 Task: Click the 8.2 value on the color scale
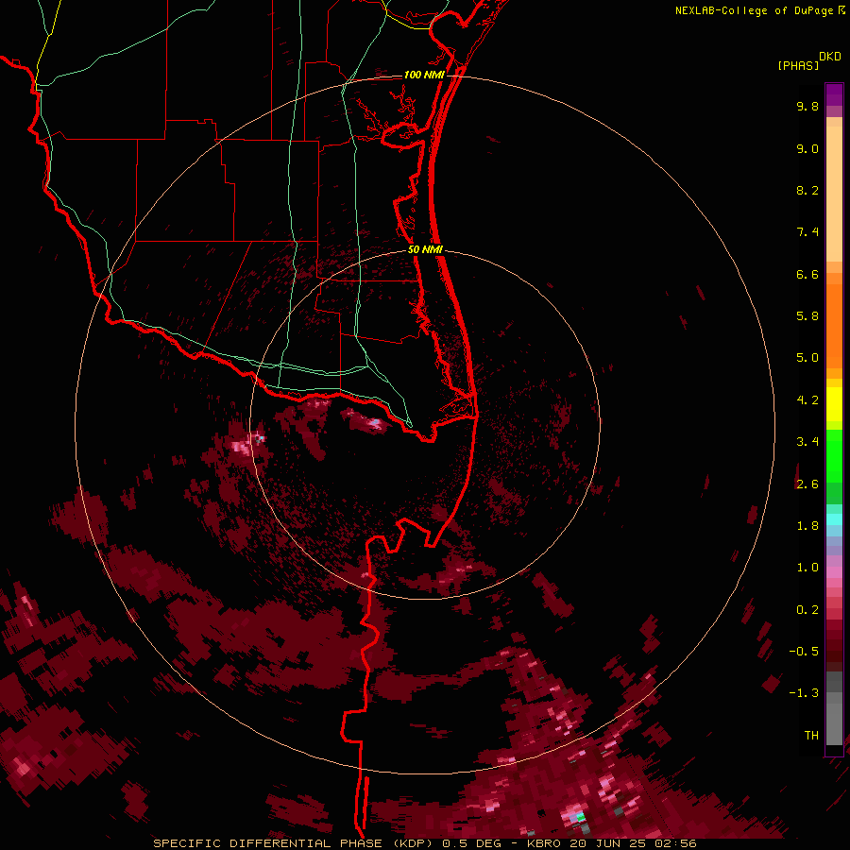807,190
